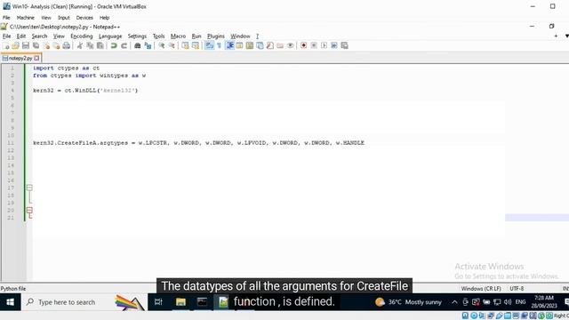Click the Close All toolbar icon
569x320 pixels.
click(x=56, y=45)
